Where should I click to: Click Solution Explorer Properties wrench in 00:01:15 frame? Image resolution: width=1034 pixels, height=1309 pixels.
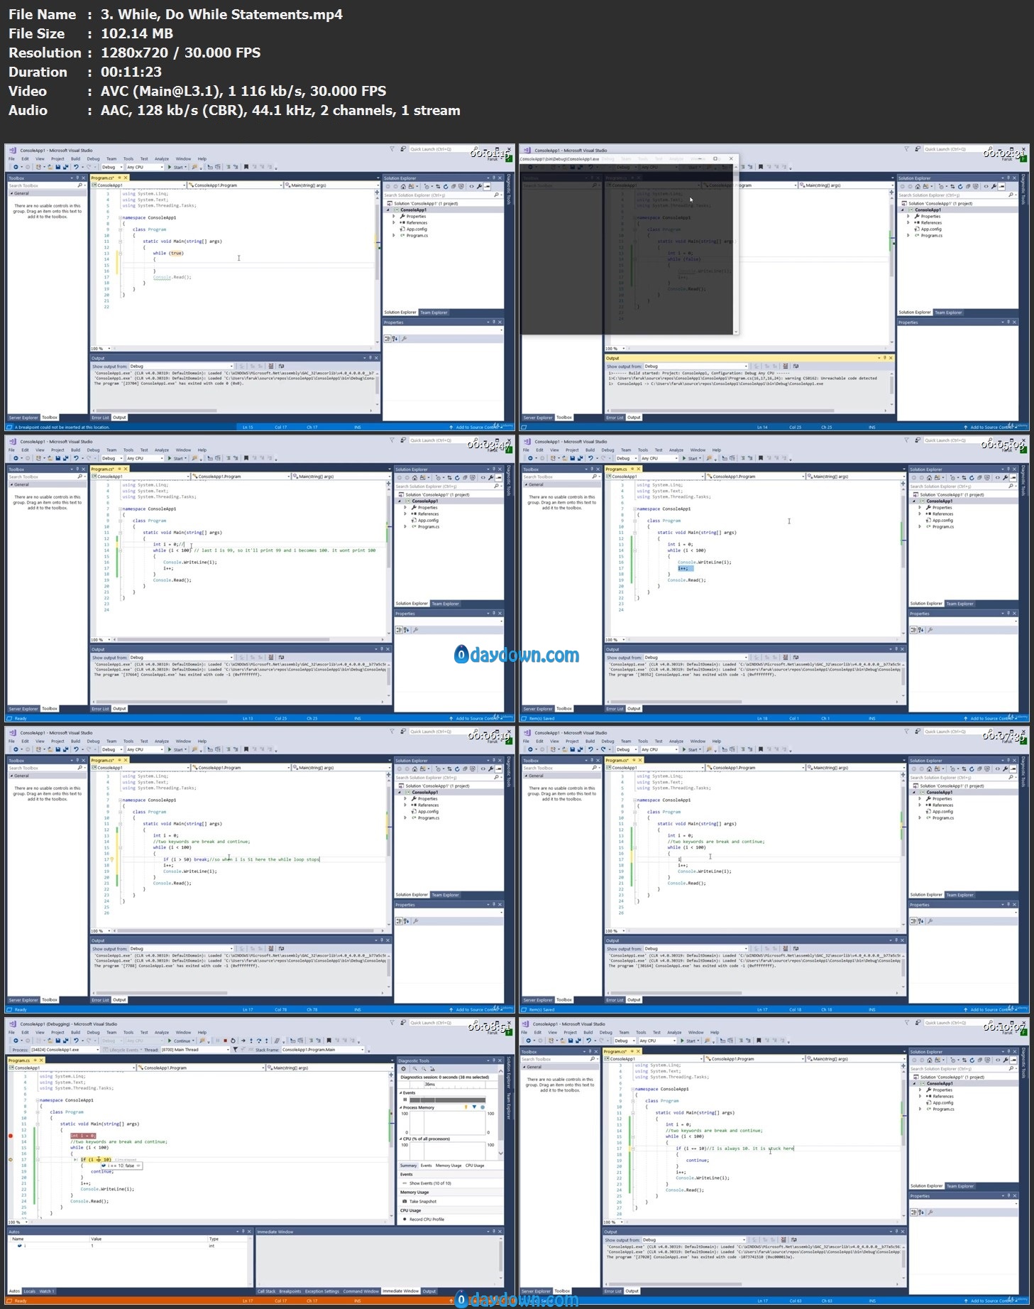(479, 186)
